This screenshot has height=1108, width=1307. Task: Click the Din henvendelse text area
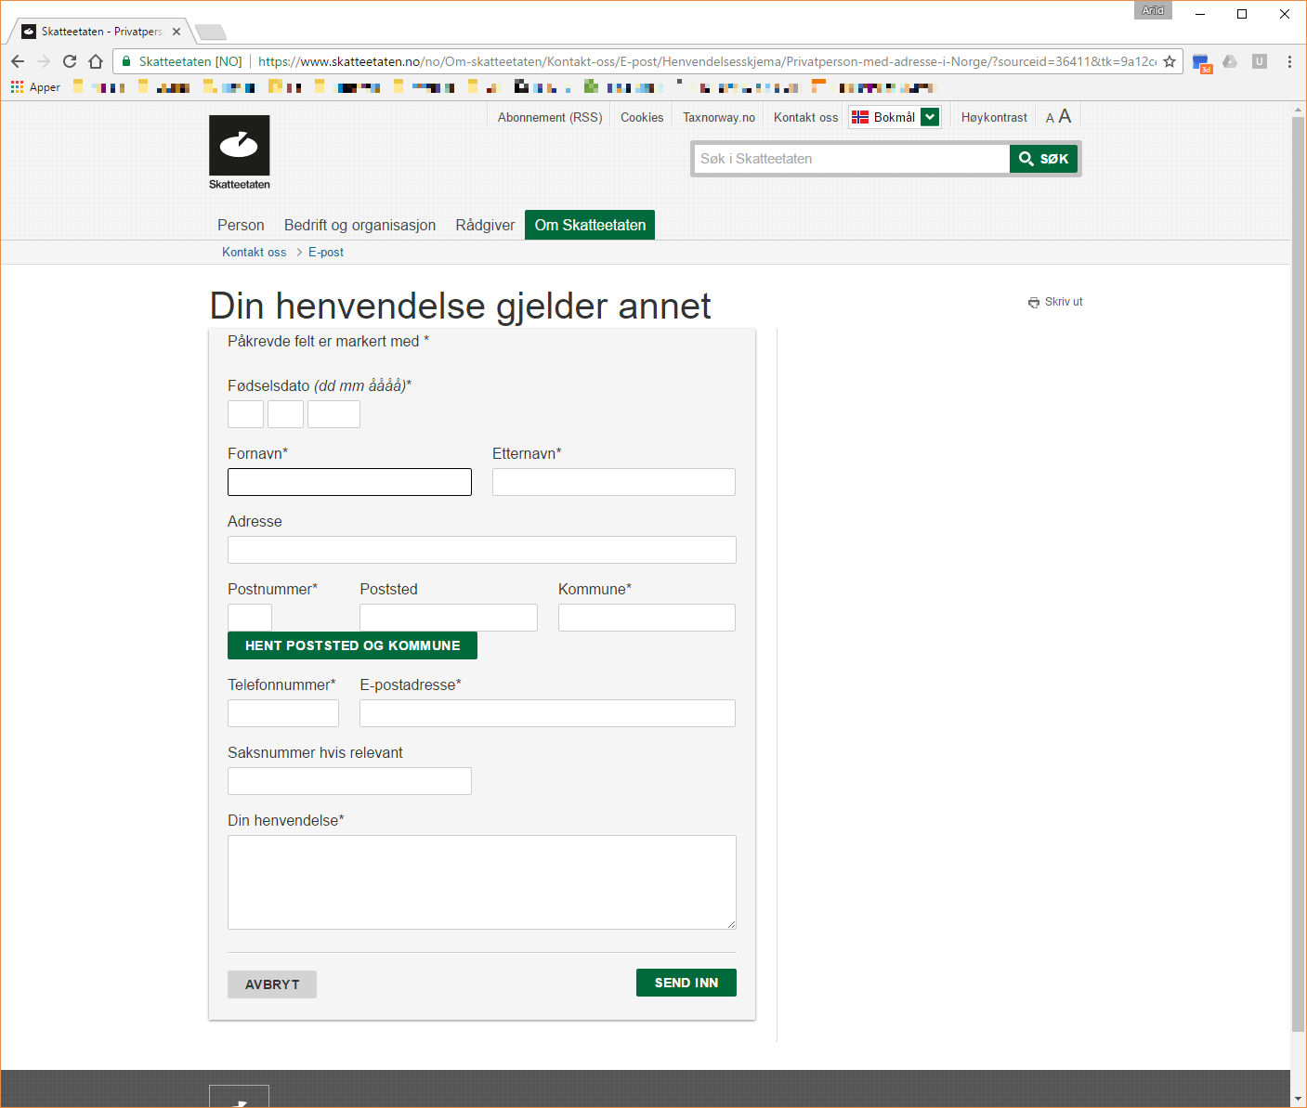pyautogui.click(x=481, y=881)
